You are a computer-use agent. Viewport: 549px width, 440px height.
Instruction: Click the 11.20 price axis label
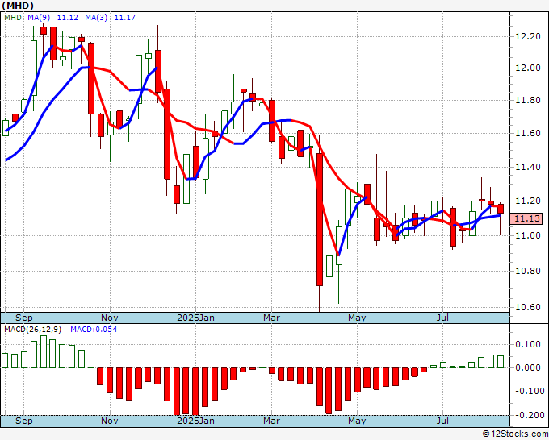(x=528, y=201)
